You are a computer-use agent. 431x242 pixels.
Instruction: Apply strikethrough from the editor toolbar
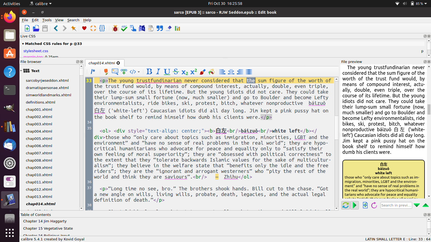pyautogui.click(x=176, y=72)
